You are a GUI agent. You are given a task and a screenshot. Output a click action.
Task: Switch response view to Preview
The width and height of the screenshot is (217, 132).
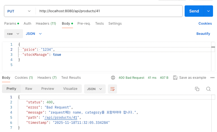[48, 89]
